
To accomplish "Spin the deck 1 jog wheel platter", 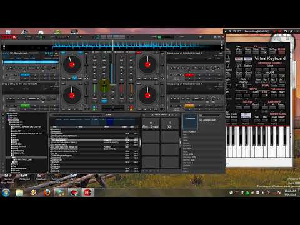I will pos(72,64).
